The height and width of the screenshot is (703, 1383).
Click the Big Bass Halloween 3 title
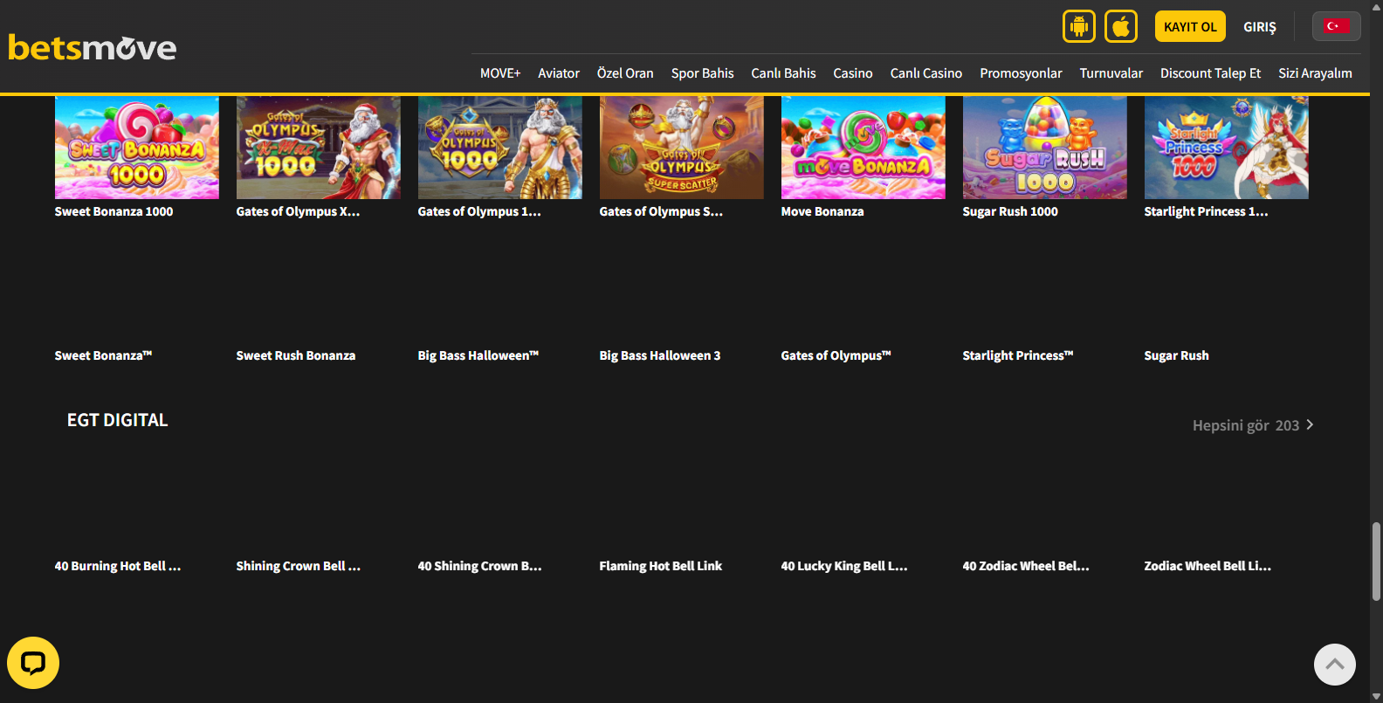click(x=659, y=355)
